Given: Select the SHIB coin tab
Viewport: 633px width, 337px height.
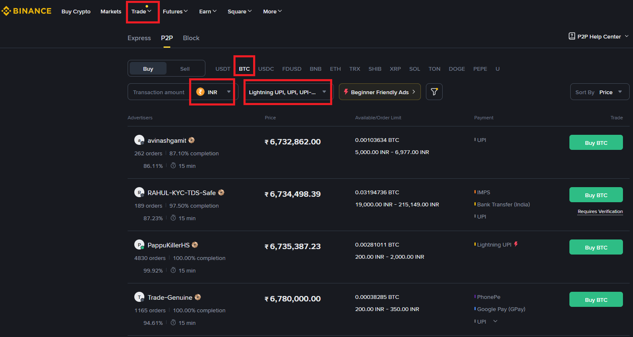Looking at the screenshot, I should click(x=375, y=69).
